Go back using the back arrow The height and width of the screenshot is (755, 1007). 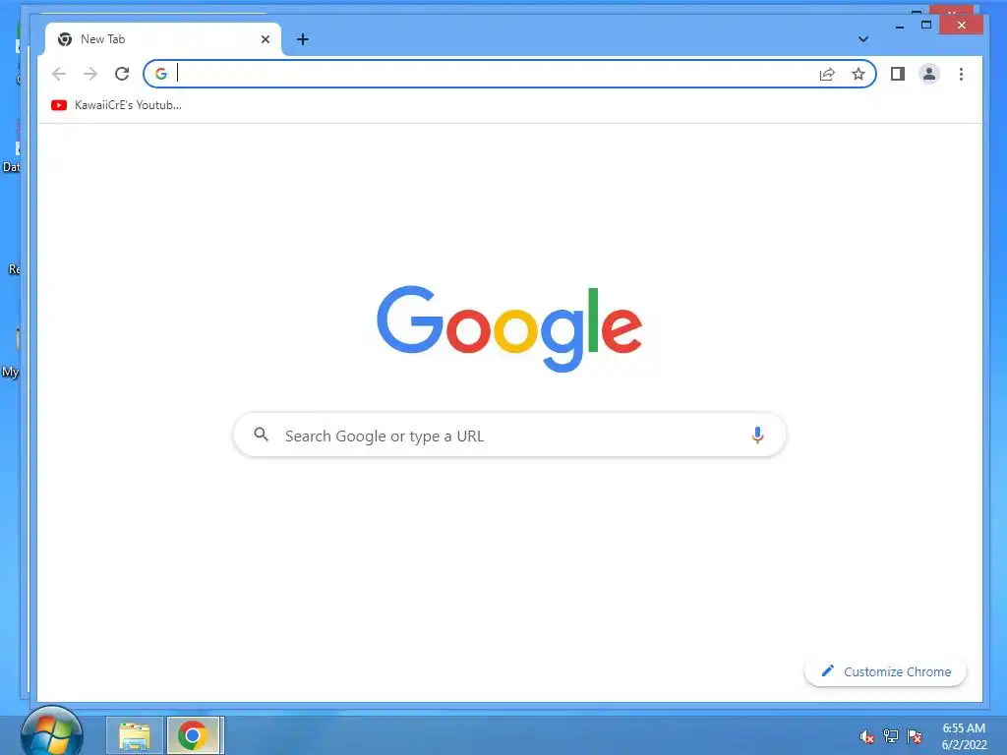(59, 74)
